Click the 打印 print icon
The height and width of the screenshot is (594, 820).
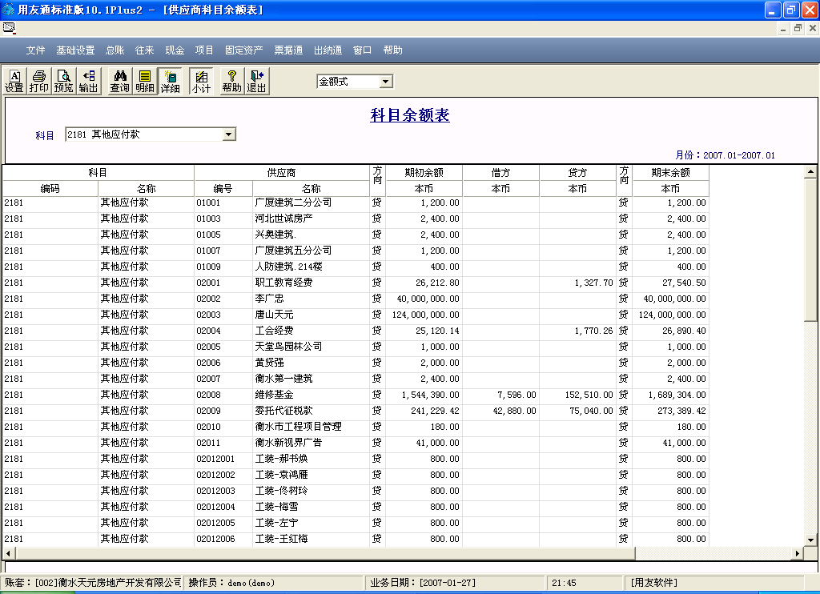coord(38,81)
